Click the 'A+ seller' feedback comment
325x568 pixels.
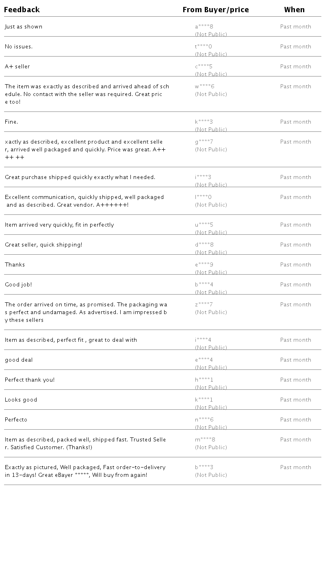point(17,67)
